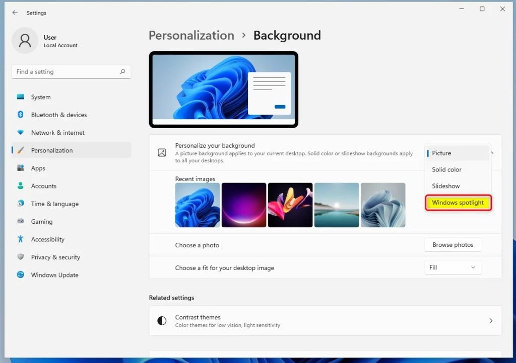Screen dimensions: 516x363
Task: Click the Bluetooth icon in sidebar
Action: coord(20,115)
